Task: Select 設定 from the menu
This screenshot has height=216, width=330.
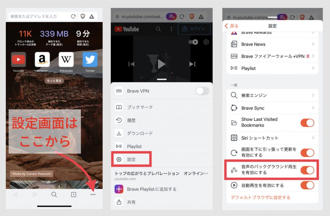Action: pos(131,159)
